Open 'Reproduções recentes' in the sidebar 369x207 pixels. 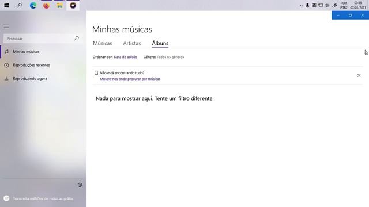43,65
